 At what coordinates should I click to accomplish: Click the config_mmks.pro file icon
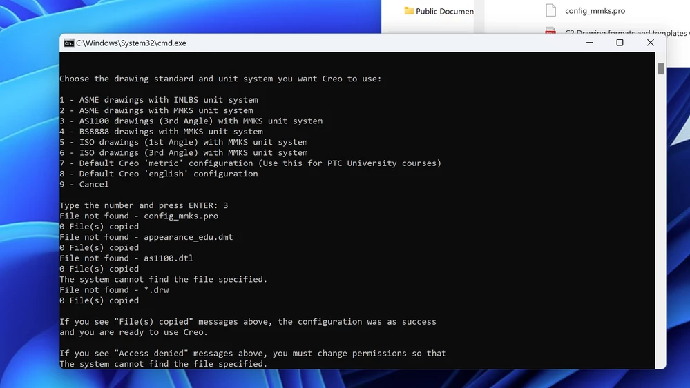[x=550, y=10]
